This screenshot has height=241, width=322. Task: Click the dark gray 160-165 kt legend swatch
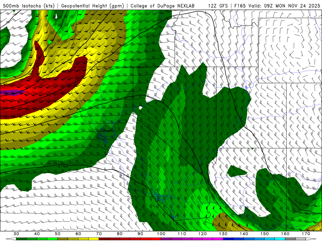click(x=290, y=239)
